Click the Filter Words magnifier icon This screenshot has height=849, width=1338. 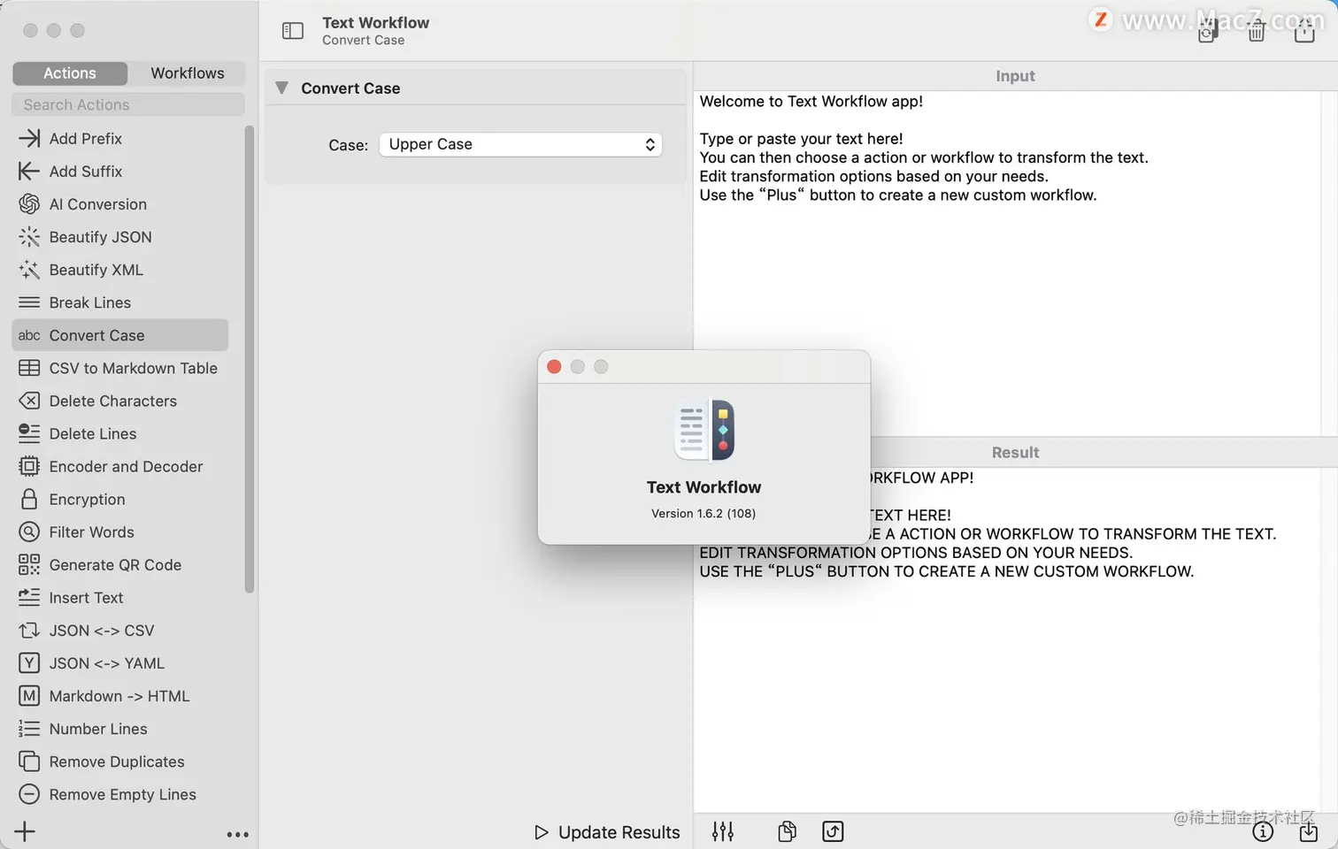[x=29, y=532]
